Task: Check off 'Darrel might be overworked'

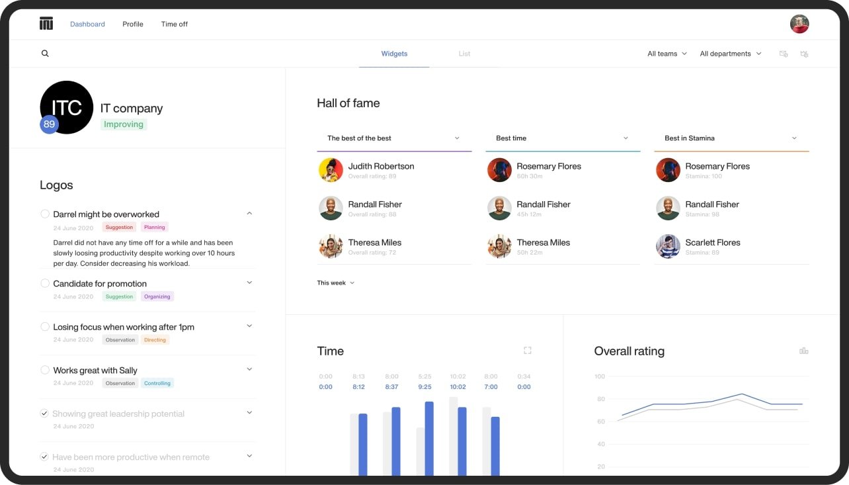Action: [x=45, y=214]
